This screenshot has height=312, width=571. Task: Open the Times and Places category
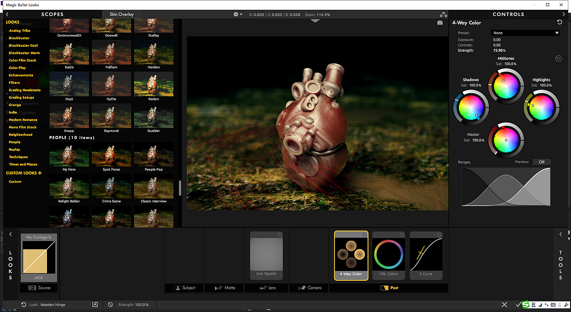pos(23,164)
